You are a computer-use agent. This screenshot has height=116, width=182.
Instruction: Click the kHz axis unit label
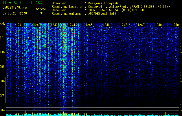coord(3,23)
